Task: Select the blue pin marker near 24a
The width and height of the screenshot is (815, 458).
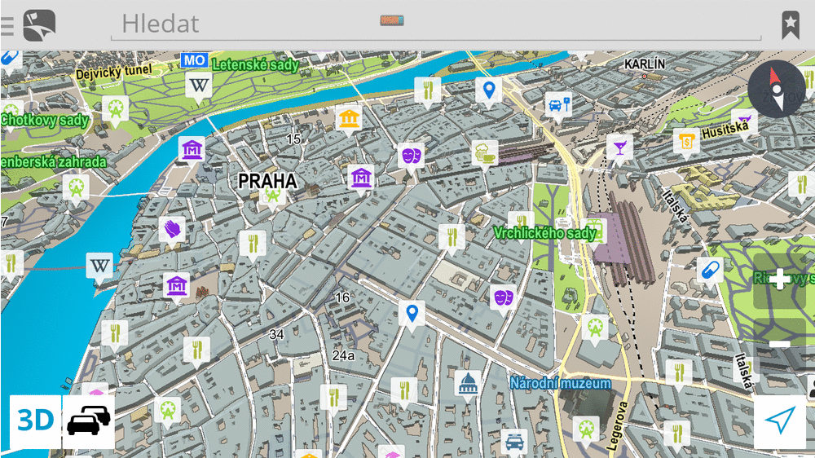Action: tap(412, 313)
